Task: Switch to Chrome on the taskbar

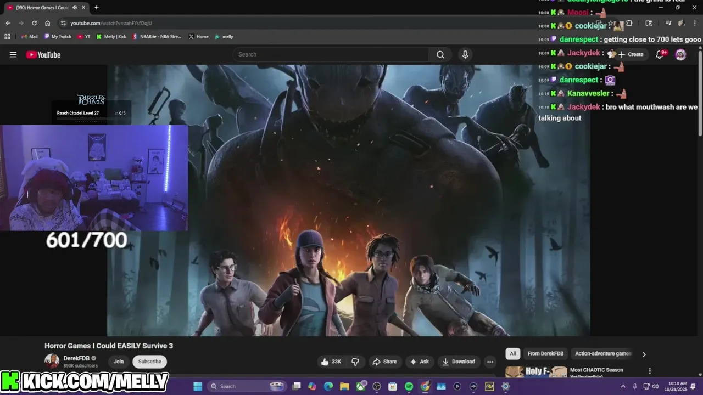Action: point(425,386)
